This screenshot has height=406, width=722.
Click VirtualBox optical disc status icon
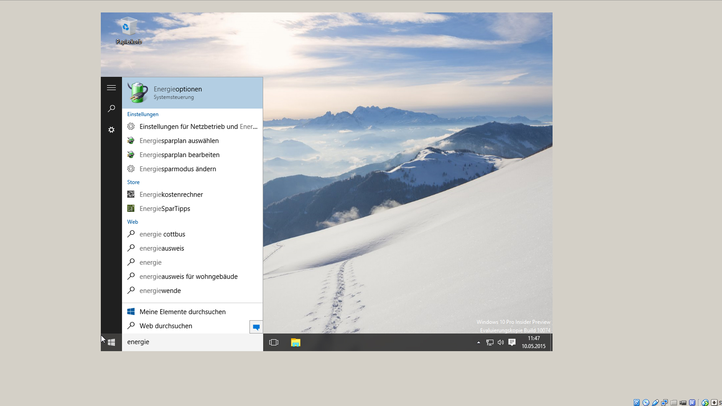pyautogui.click(x=646, y=403)
